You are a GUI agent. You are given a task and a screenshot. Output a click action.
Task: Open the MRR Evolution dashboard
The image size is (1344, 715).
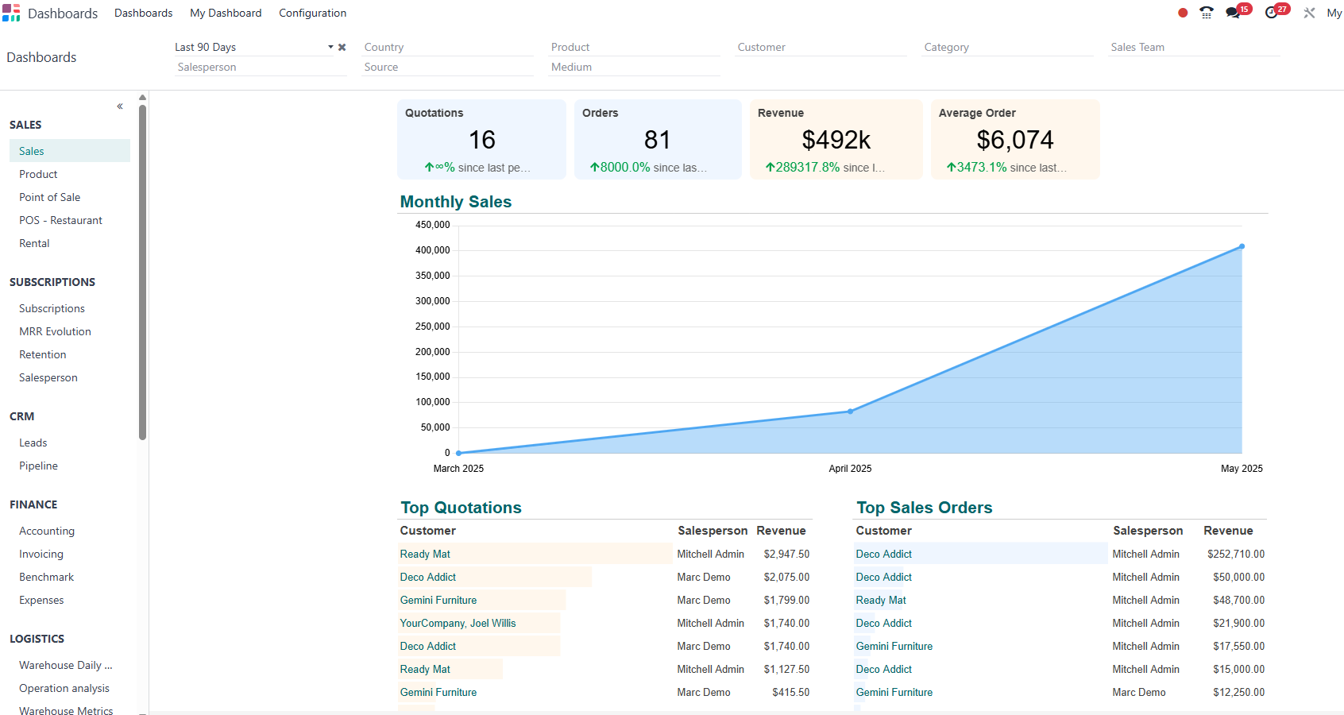[55, 331]
